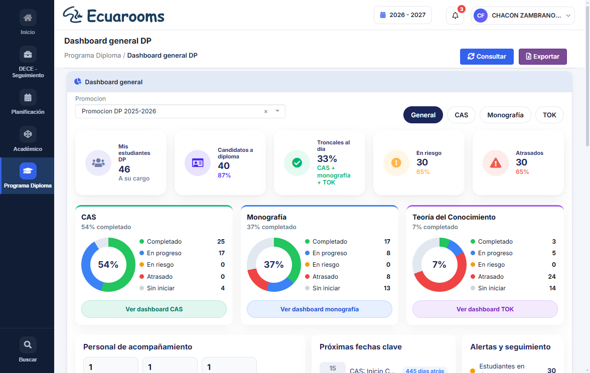Click "CAS + monografía + TOK" text

pos(334,175)
